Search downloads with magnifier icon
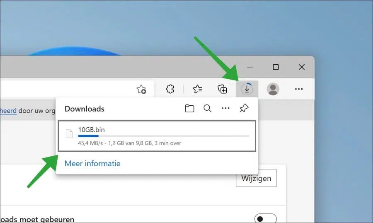The height and width of the screenshot is (223, 373). click(208, 109)
